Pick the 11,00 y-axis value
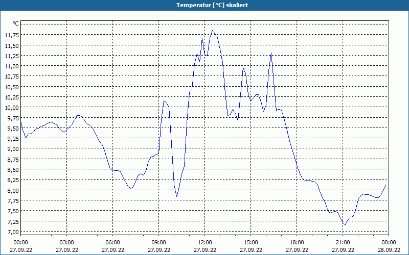Image resolution: width=409 pixels, height=255 pixels. 12,66
